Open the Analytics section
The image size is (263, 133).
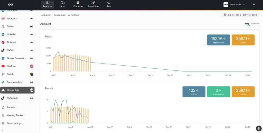pos(47,5)
